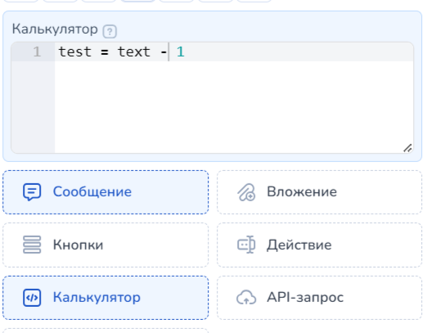Viewport: 427px width, 333px height.
Task: Click the API-запрос cloud upload icon
Action: point(246,298)
